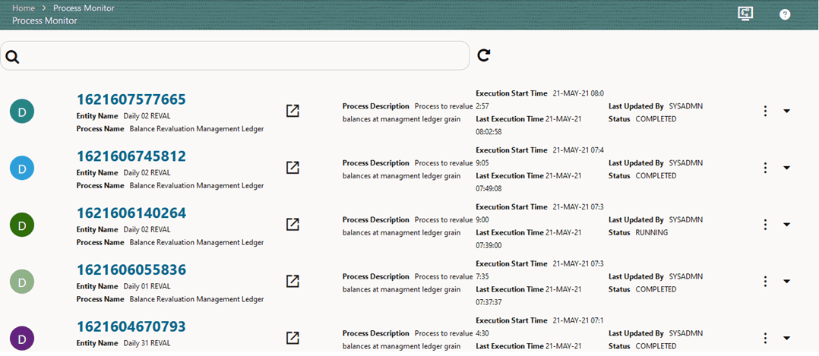
Task: Click last execution time 08:02:58
Action: tap(489, 131)
